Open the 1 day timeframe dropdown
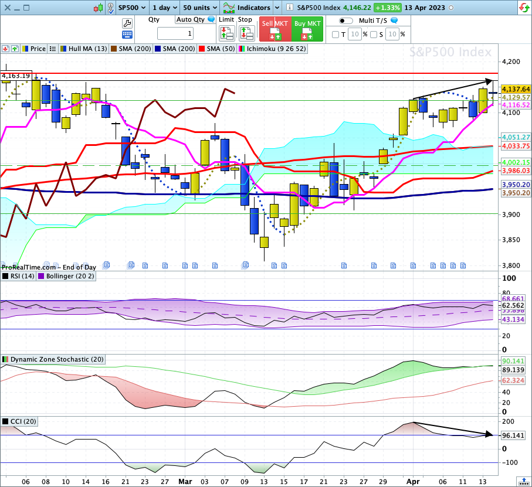Screen dimensions: 532x487 tap(165, 8)
